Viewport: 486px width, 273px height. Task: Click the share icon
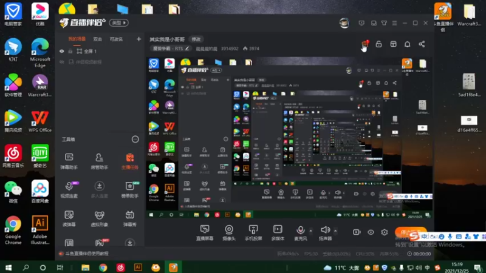422,44
